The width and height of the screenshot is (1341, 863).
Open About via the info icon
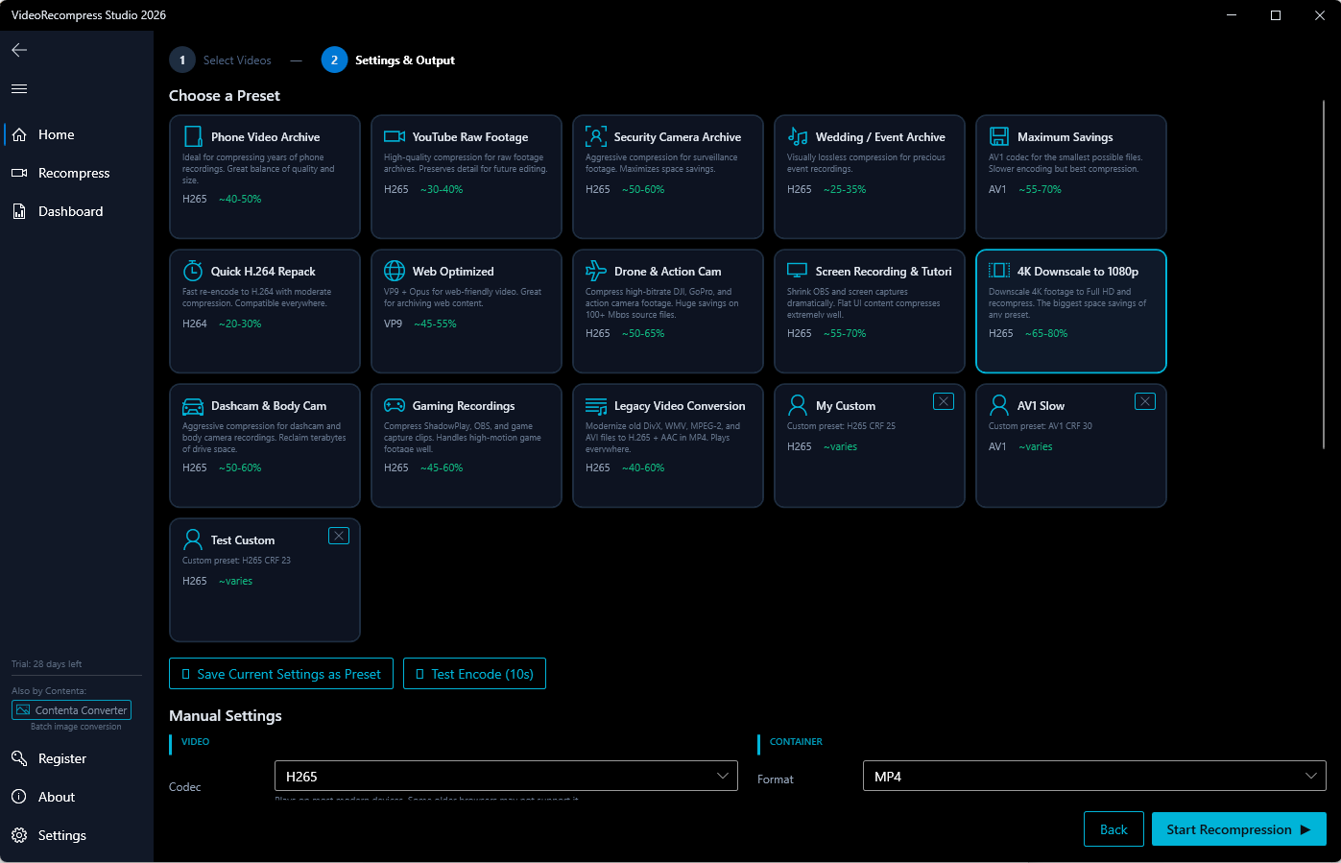click(20, 797)
